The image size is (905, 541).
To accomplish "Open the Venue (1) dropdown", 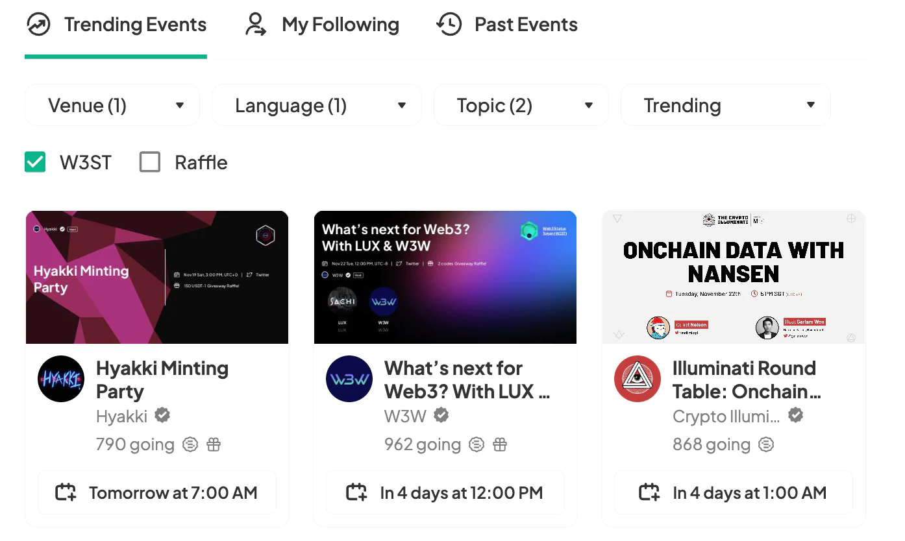I will tap(112, 105).
